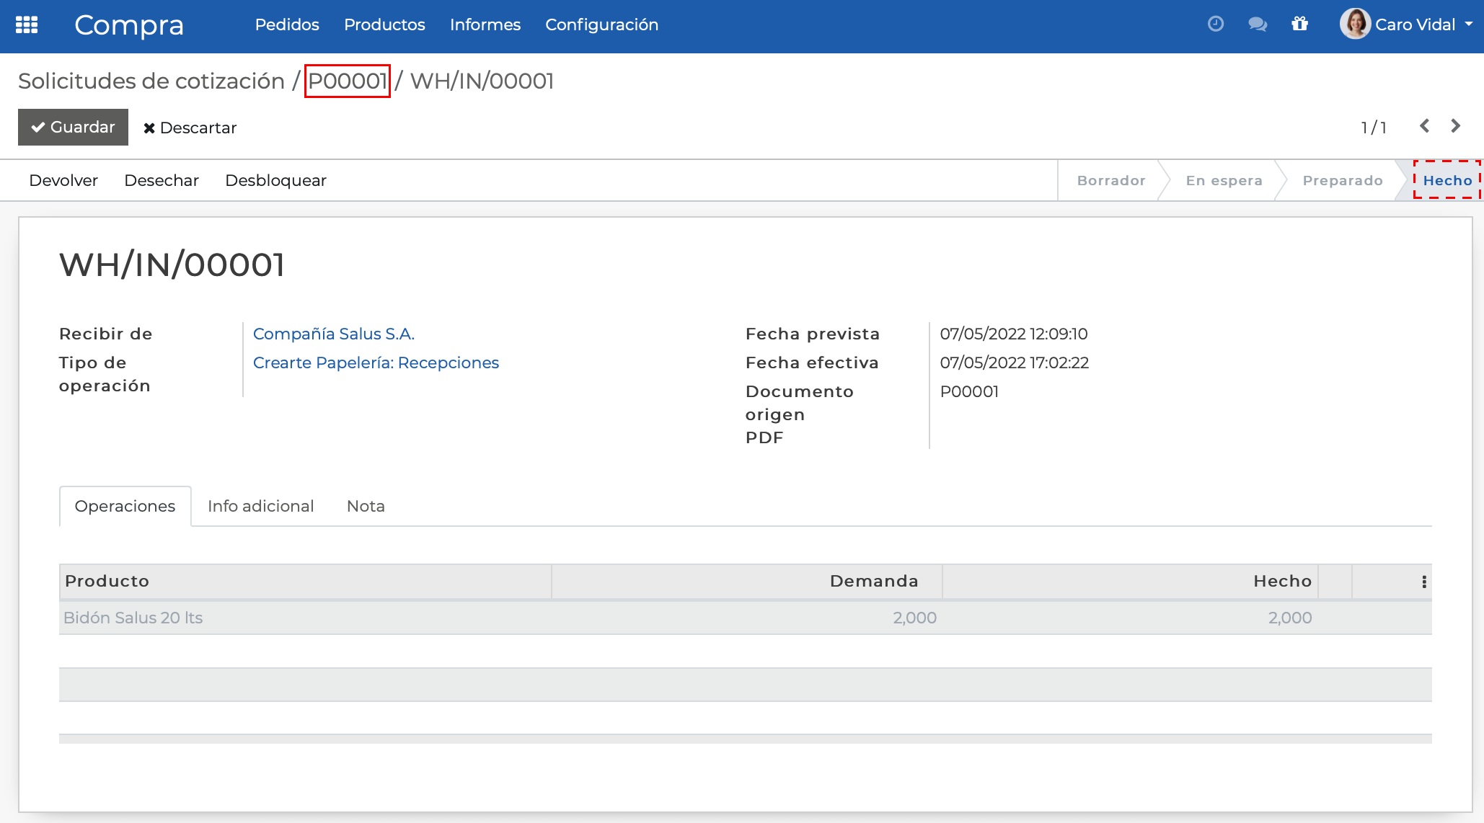Go to previous record arrow

pyautogui.click(x=1424, y=126)
